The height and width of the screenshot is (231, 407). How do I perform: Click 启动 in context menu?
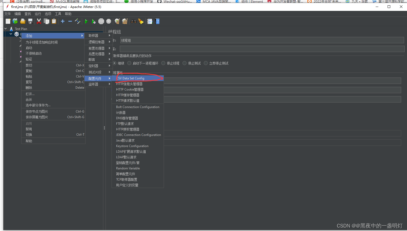pyautogui.click(x=53, y=48)
